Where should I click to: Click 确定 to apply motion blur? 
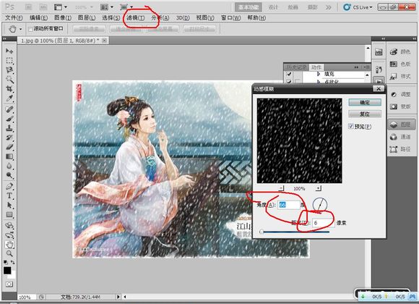point(365,102)
